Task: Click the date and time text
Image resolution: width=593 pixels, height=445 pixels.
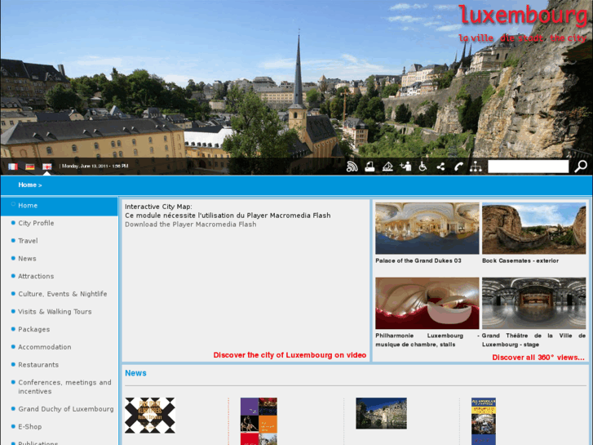Action: 95,167
